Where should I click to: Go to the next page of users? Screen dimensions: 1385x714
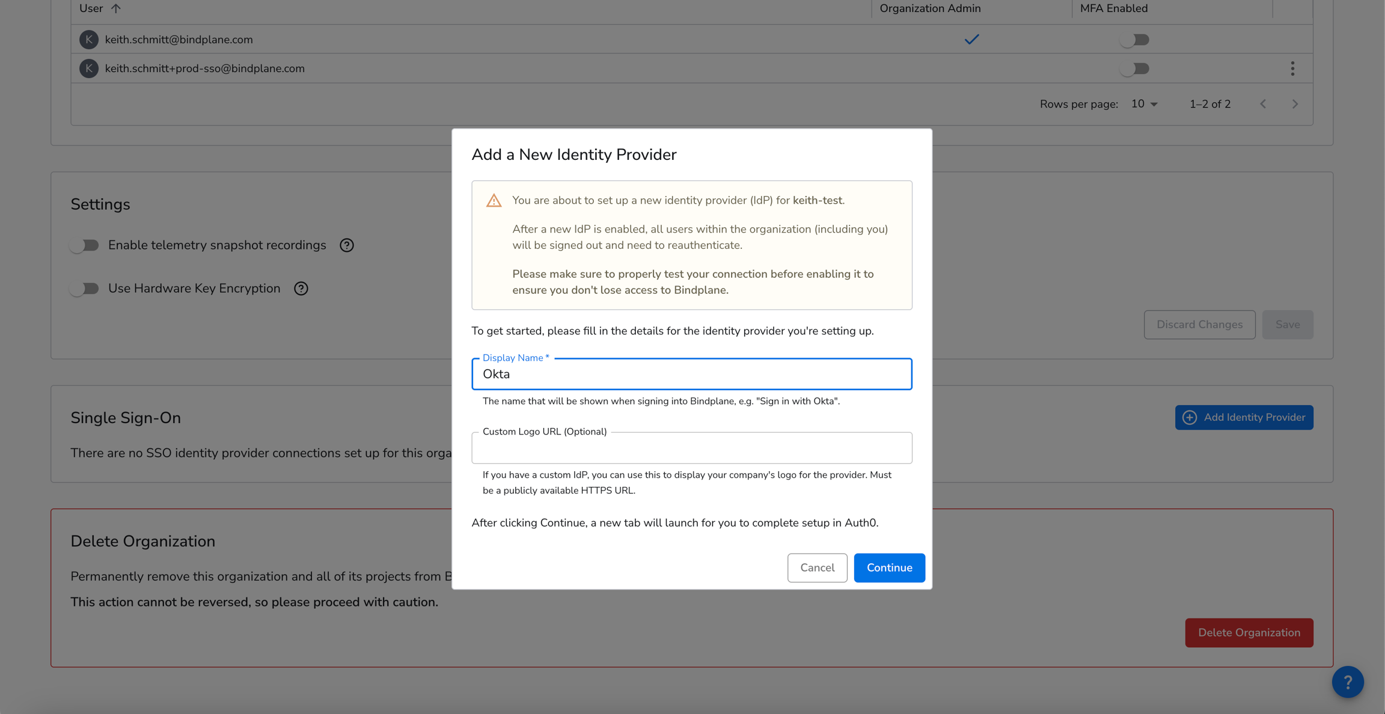[x=1295, y=103]
